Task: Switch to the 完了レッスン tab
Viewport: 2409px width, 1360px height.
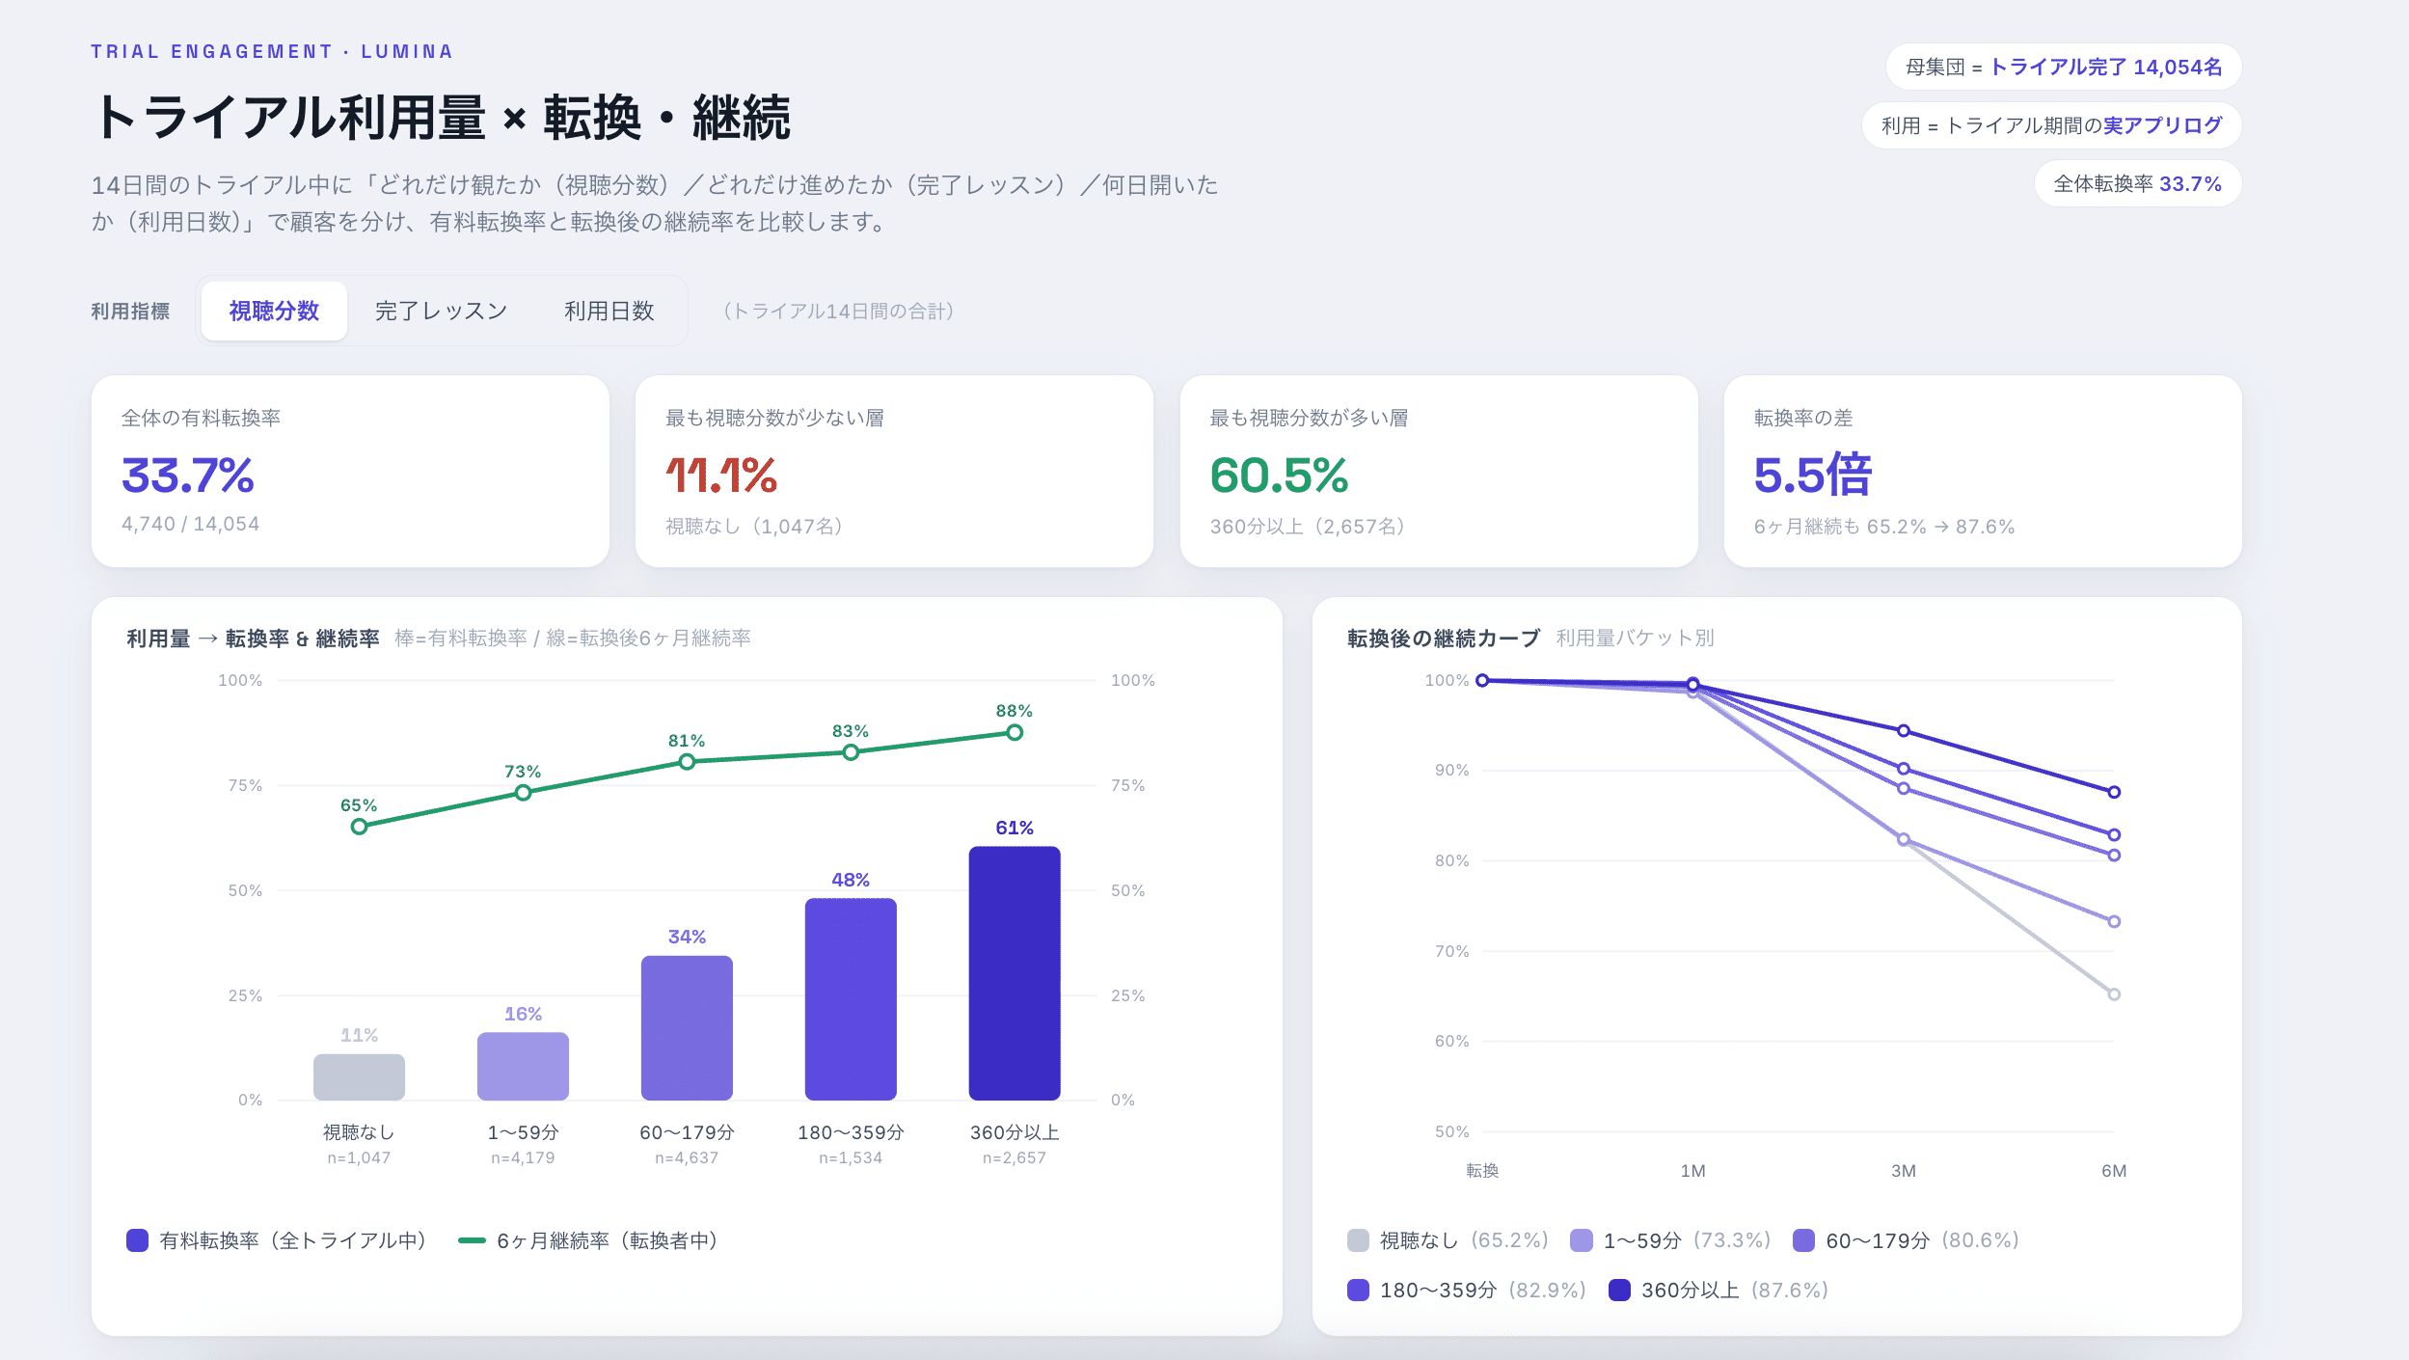Action: click(x=442, y=311)
